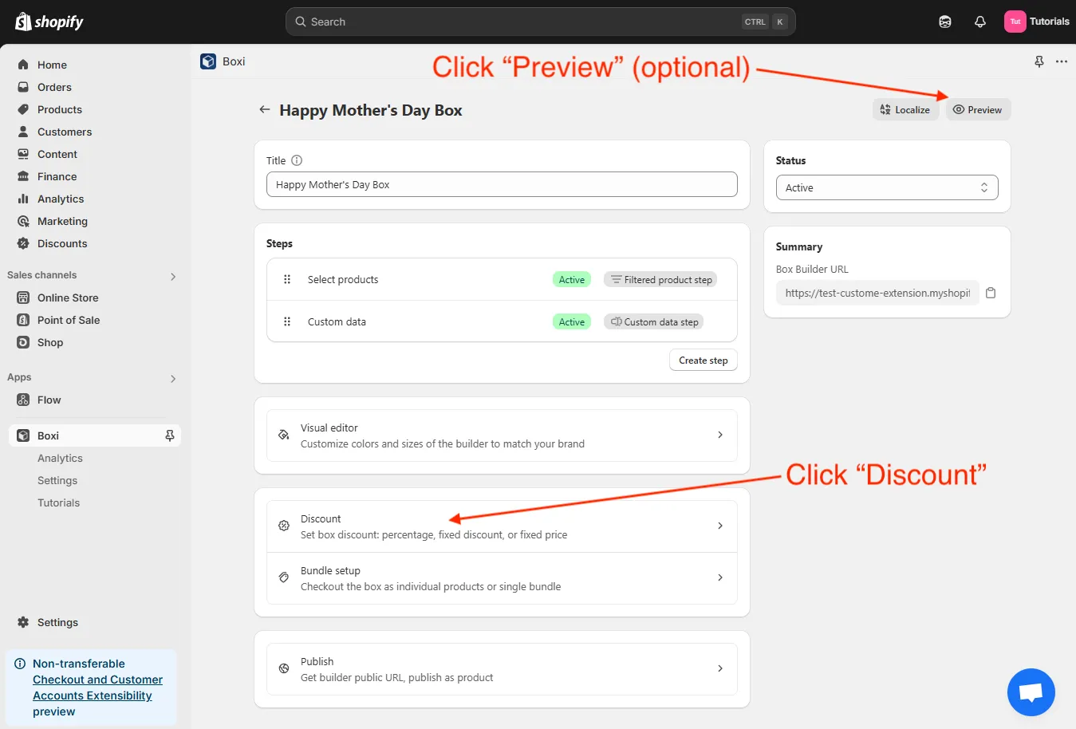Copy the Box Builder URL with clipboard icon
The image size is (1076, 729).
pyautogui.click(x=991, y=293)
